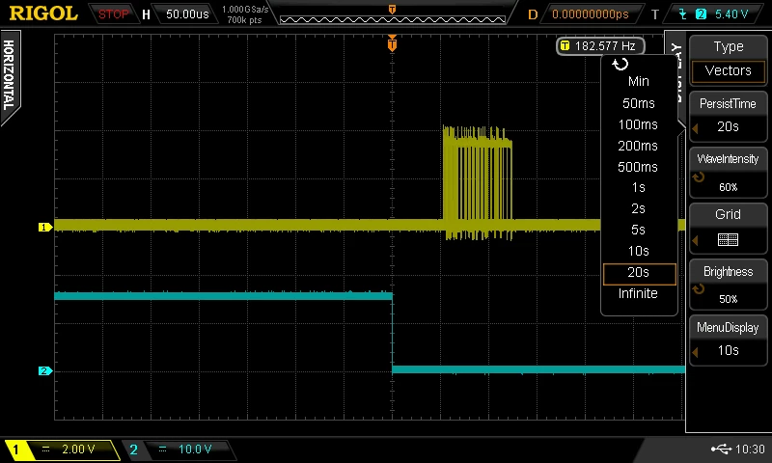Viewport: 772px width, 463px height.
Task: Toggle channel 2 using the 10.0V label
Action: (195, 449)
